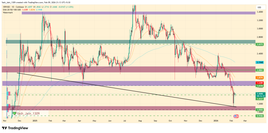Click the orange 1.8294 EMA price label
Screen dimensions: 268x133
click(x=260, y=78)
